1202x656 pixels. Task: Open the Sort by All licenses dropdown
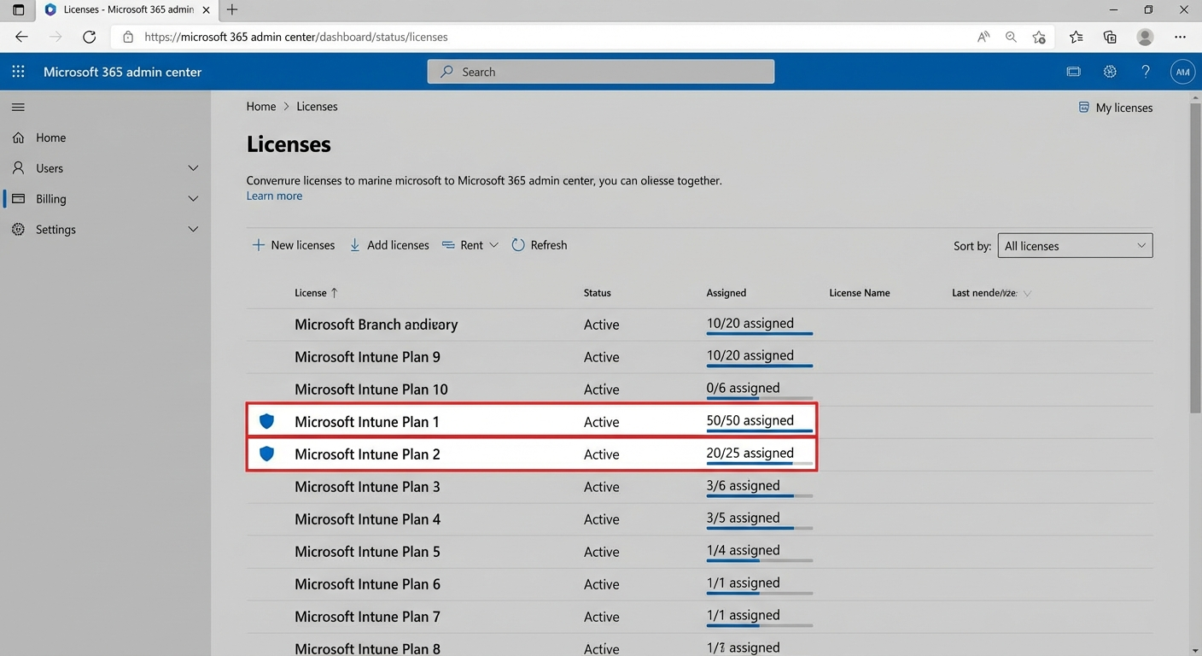(1074, 246)
